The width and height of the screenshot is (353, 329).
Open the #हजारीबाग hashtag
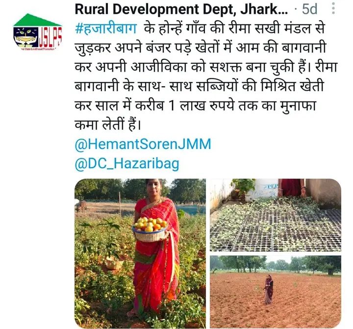coord(106,29)
